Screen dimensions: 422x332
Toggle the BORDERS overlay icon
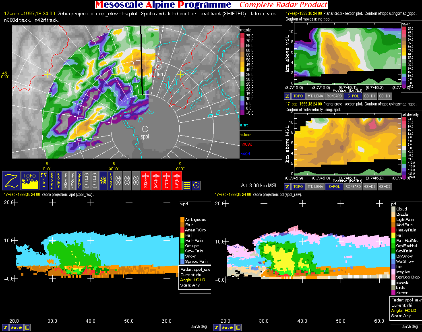click(x=52, y=181)
